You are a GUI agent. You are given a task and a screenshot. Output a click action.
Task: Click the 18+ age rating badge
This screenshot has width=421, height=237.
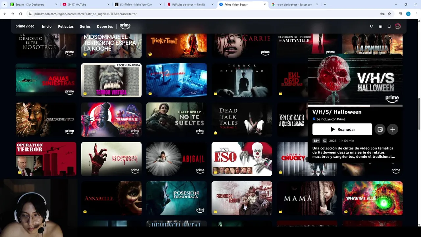[316, 141]
